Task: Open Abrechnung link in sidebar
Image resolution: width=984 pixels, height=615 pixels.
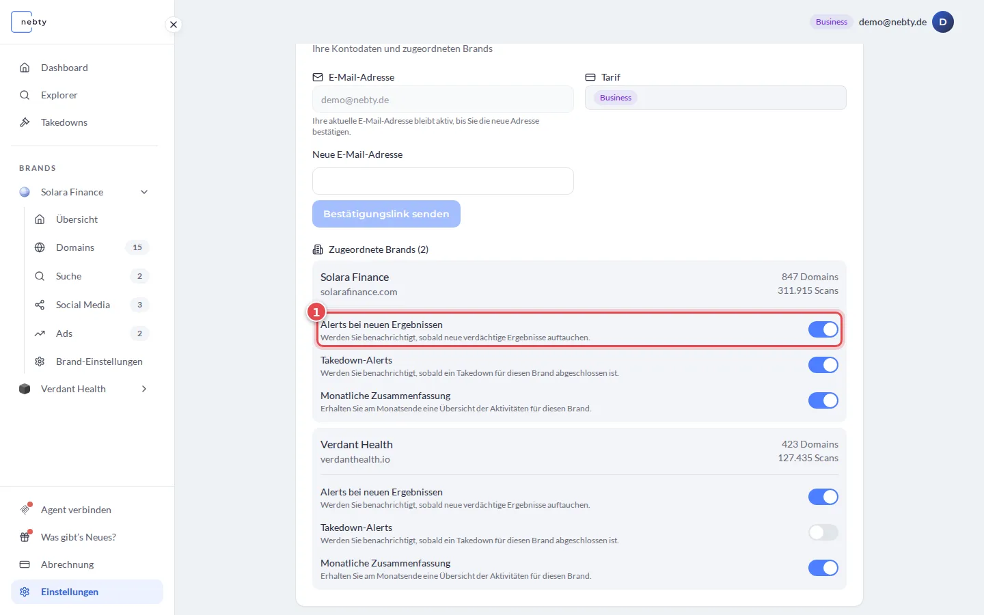Action: click(x=87, y=564)
